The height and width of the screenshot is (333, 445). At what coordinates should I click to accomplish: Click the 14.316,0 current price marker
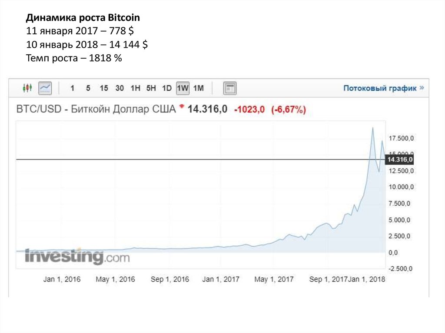click(x=400, y=160)
